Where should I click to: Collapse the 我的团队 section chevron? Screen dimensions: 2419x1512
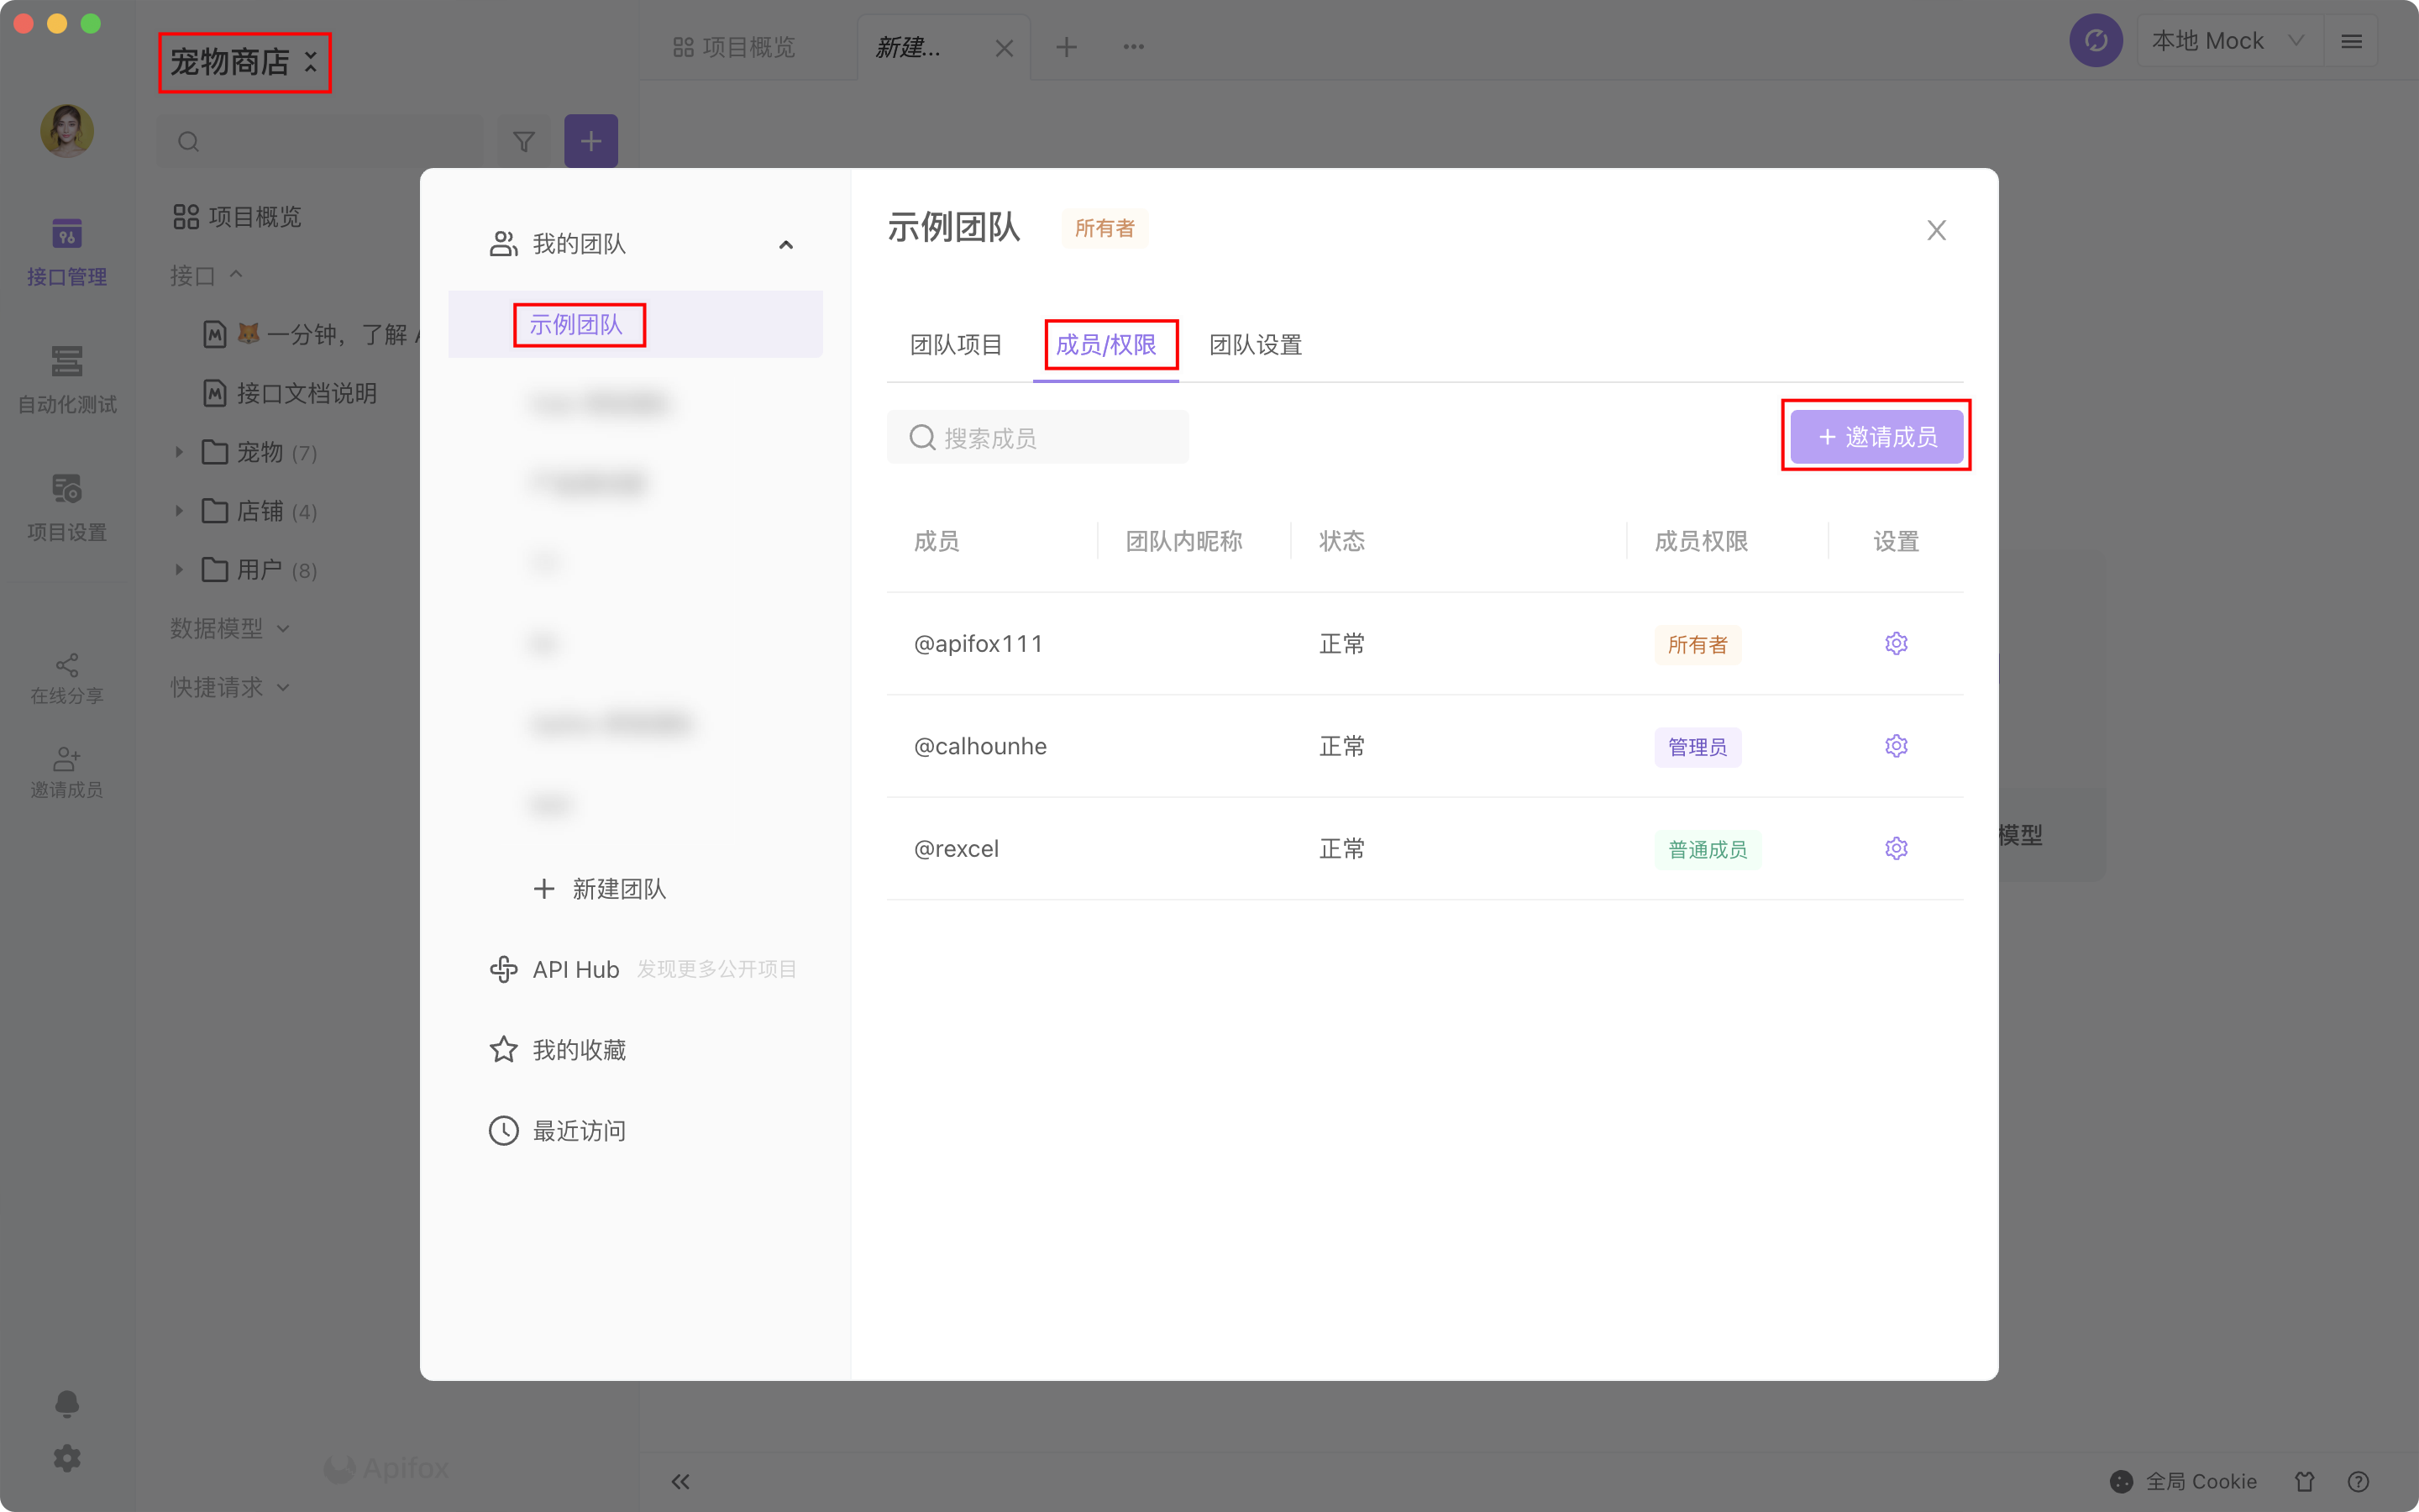pyautogui.click(x=785, y=244)
